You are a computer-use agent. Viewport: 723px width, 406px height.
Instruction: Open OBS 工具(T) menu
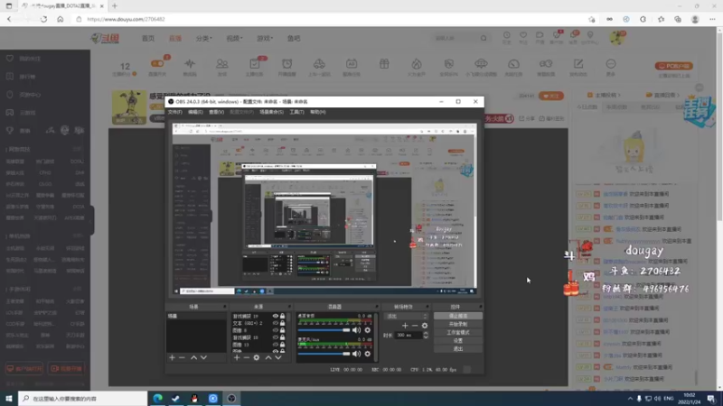pyautogui.click(x=296, y=112)
